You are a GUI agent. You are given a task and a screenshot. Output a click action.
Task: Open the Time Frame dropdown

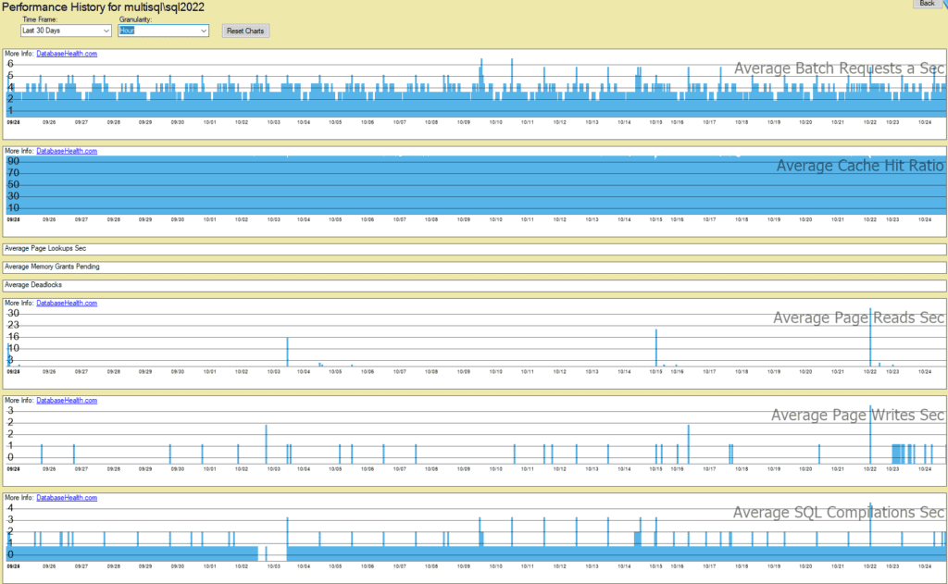pos(66,31)
